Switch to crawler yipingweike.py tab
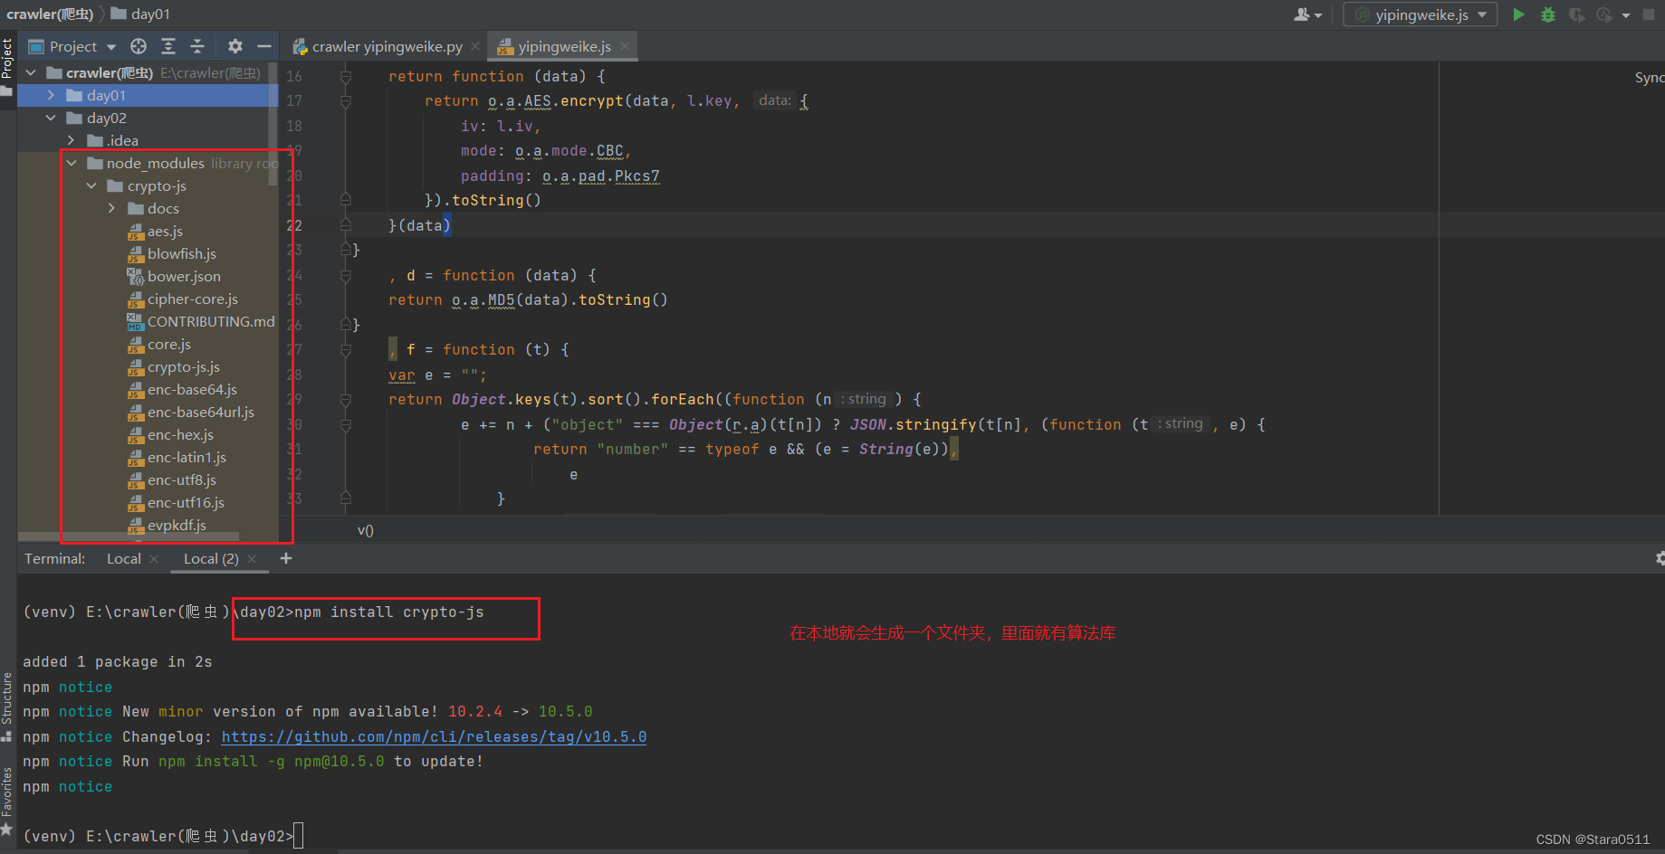 (x=387, y=46)
